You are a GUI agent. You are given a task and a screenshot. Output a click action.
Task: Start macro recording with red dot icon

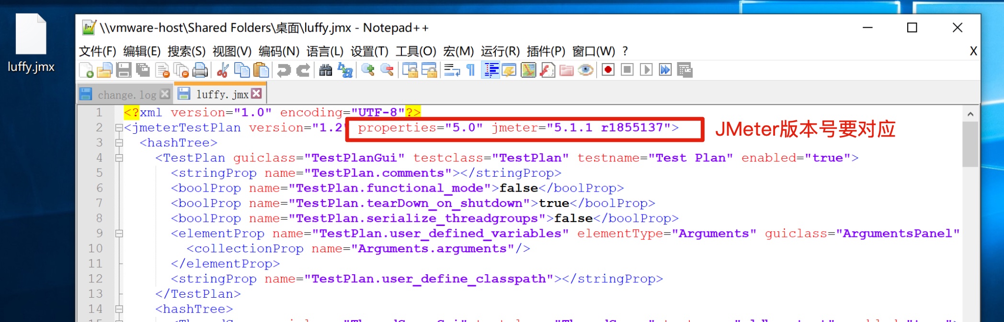608,70
